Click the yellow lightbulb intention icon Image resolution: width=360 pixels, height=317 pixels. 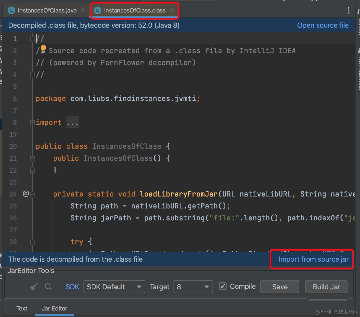(43, 49)
